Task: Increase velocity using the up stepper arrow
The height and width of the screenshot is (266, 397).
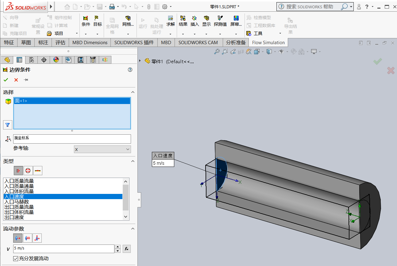Action: [118, 247]
